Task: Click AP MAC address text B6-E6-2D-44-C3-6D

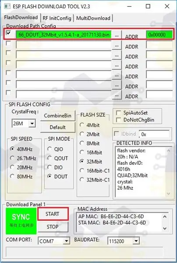Action: 122,217
